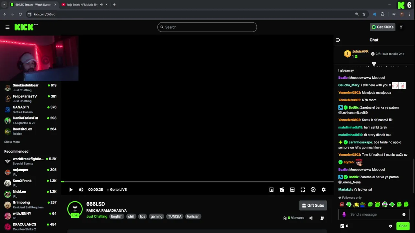Click the KICK logo home link
The width and height of the screenshot is (415, 233).
(x=26, y=27)
